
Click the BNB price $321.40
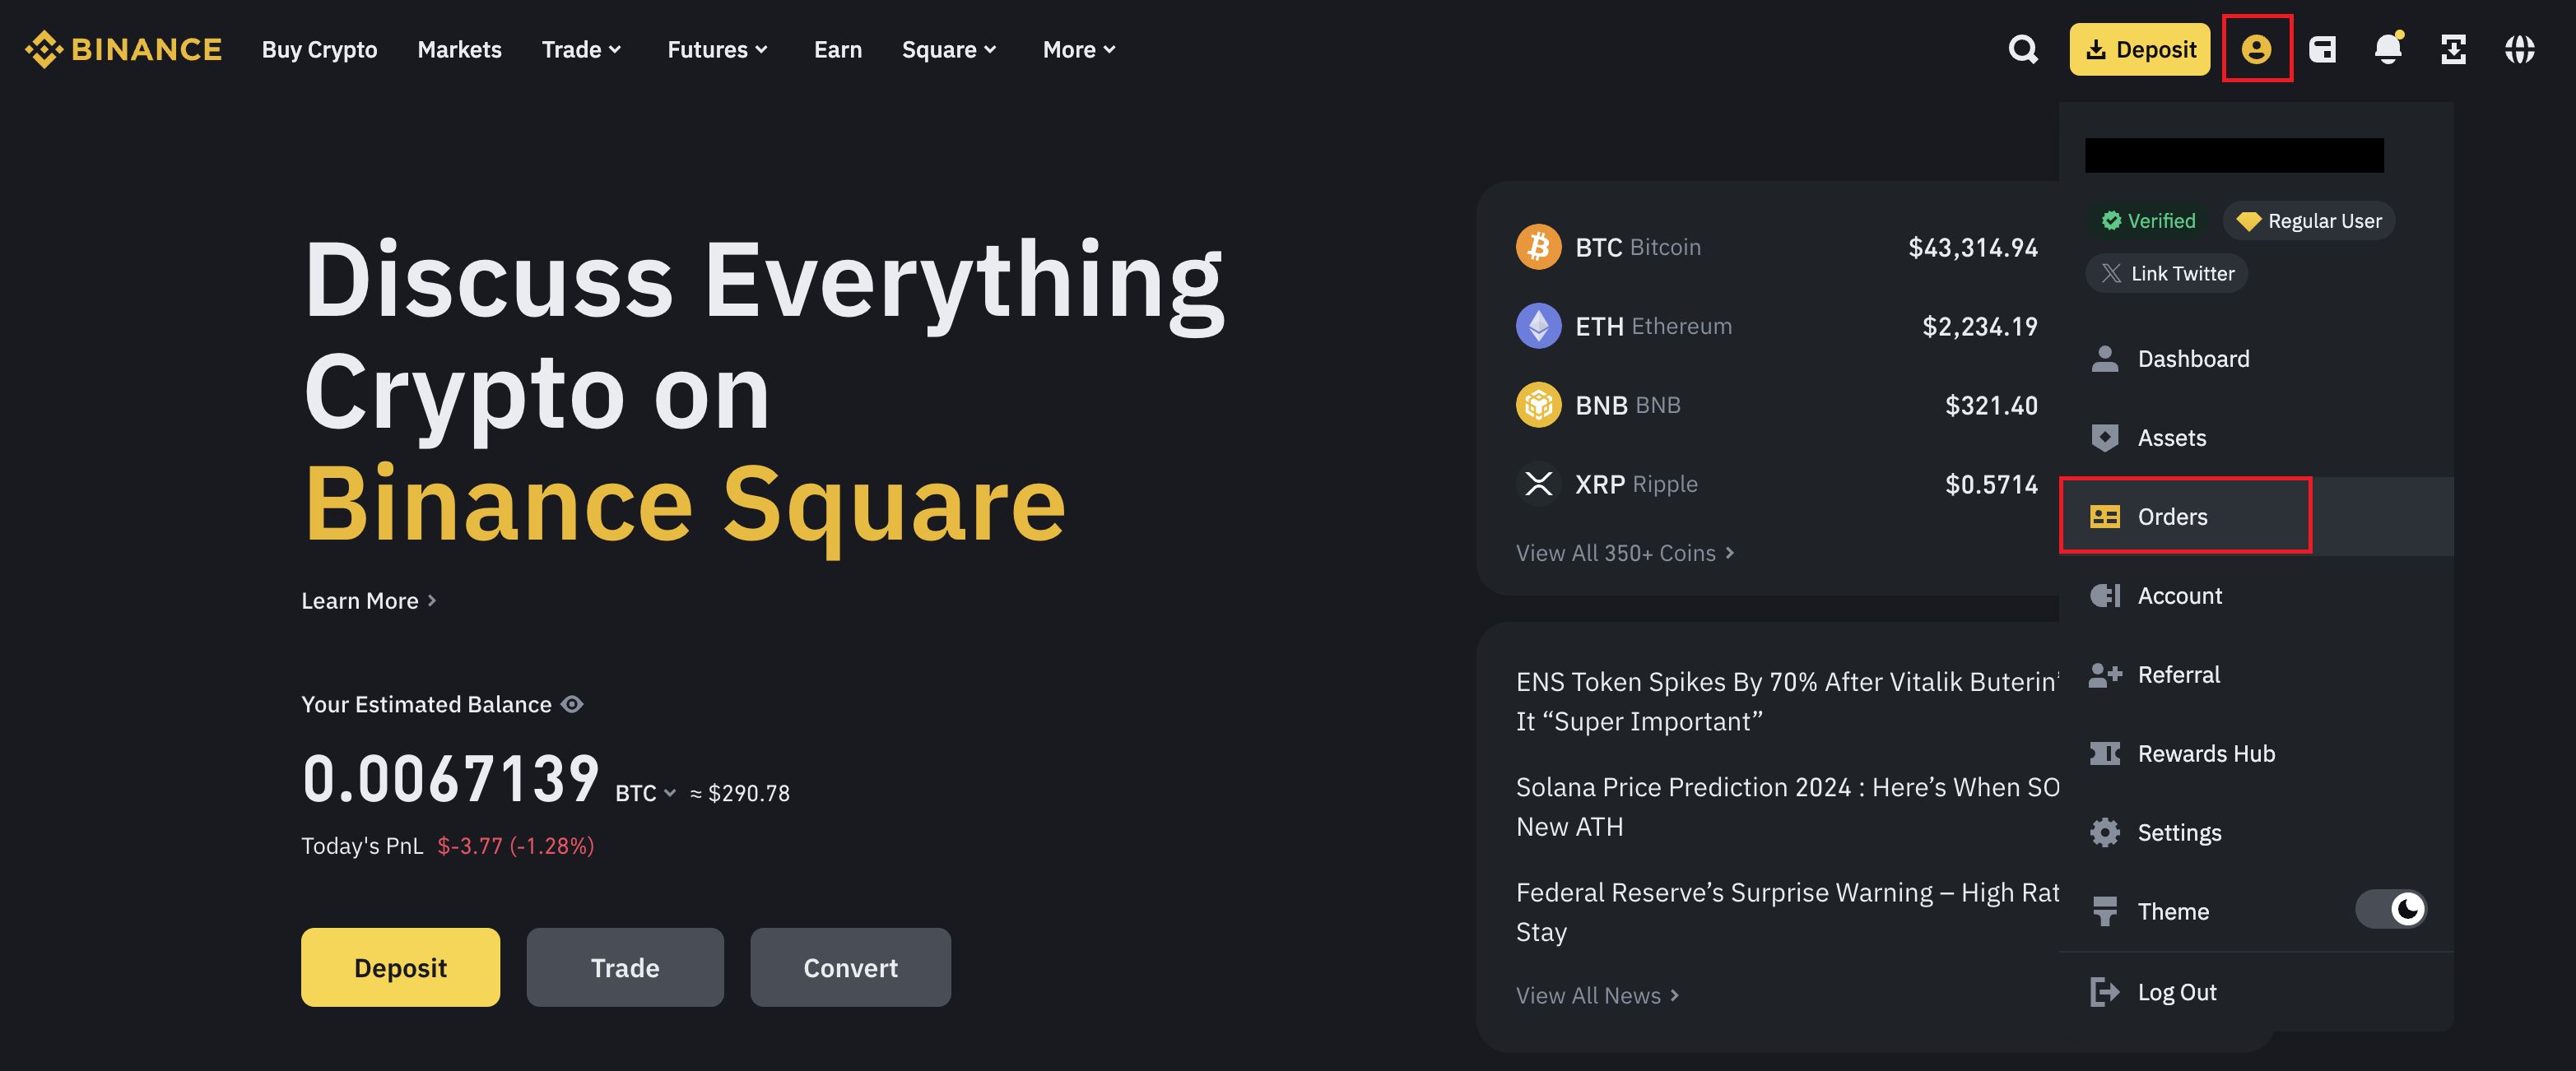click(x=1991, y=405)
